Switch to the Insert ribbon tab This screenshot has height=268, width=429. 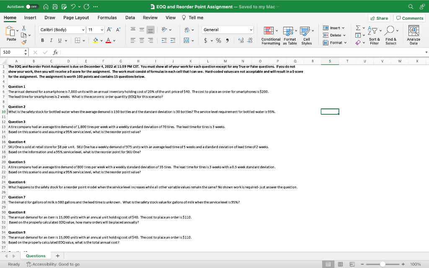[30, 18]
